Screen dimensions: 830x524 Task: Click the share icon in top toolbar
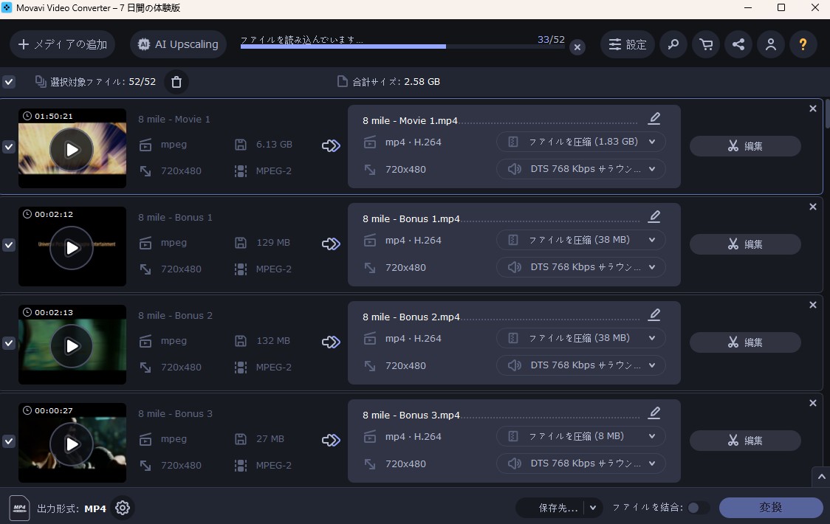(738, 44)
